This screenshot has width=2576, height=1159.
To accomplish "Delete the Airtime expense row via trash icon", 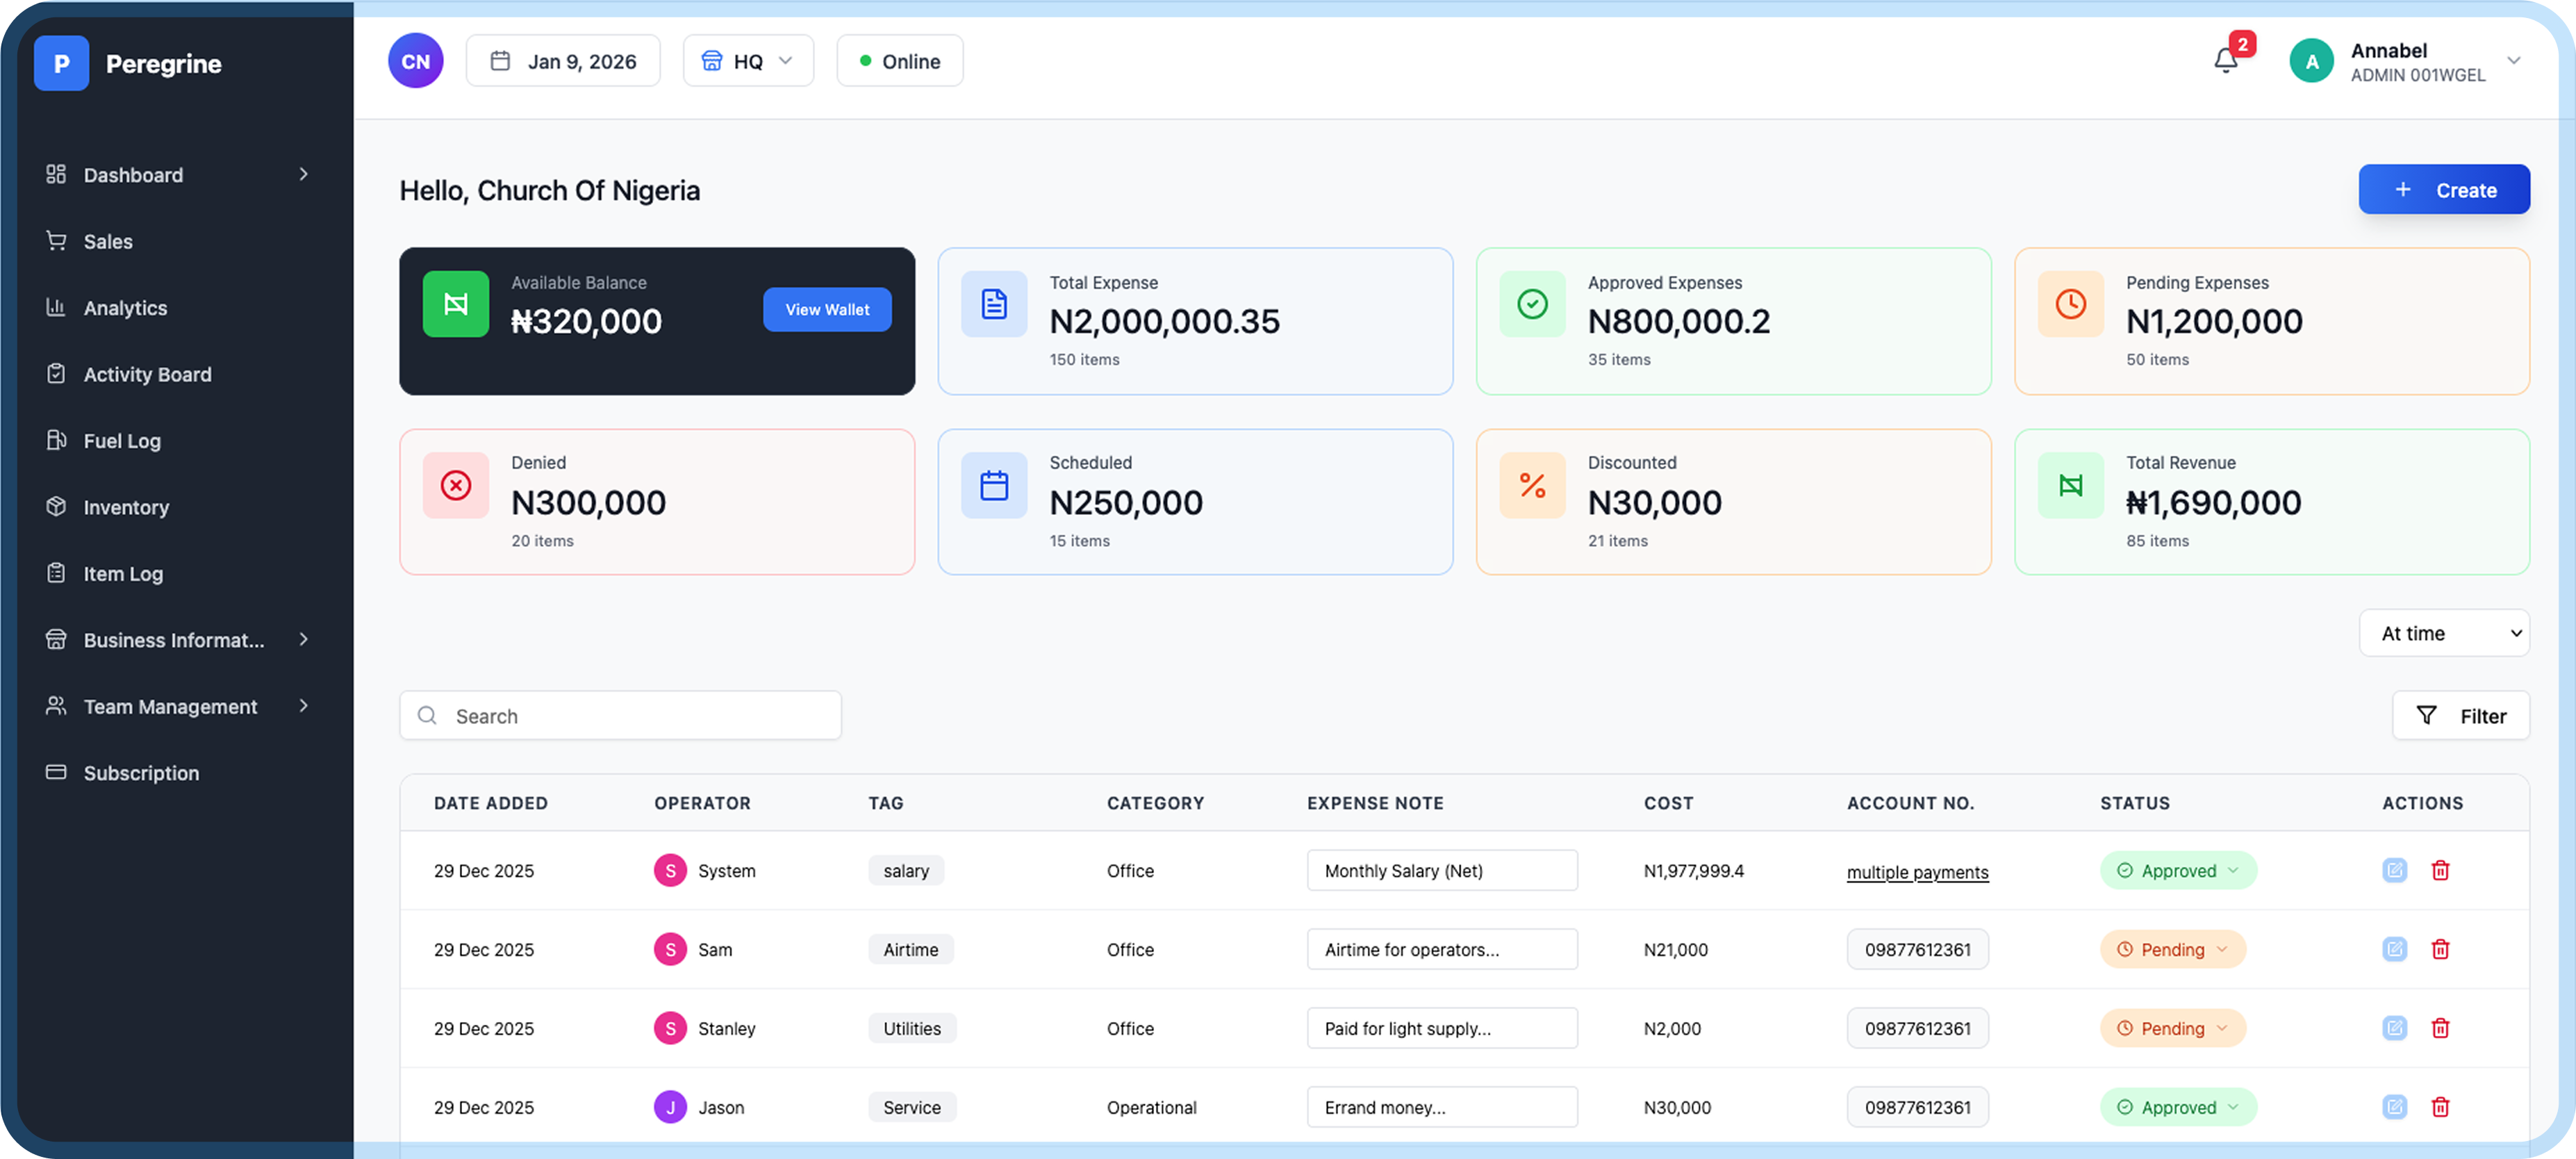I will [2441, 949].
